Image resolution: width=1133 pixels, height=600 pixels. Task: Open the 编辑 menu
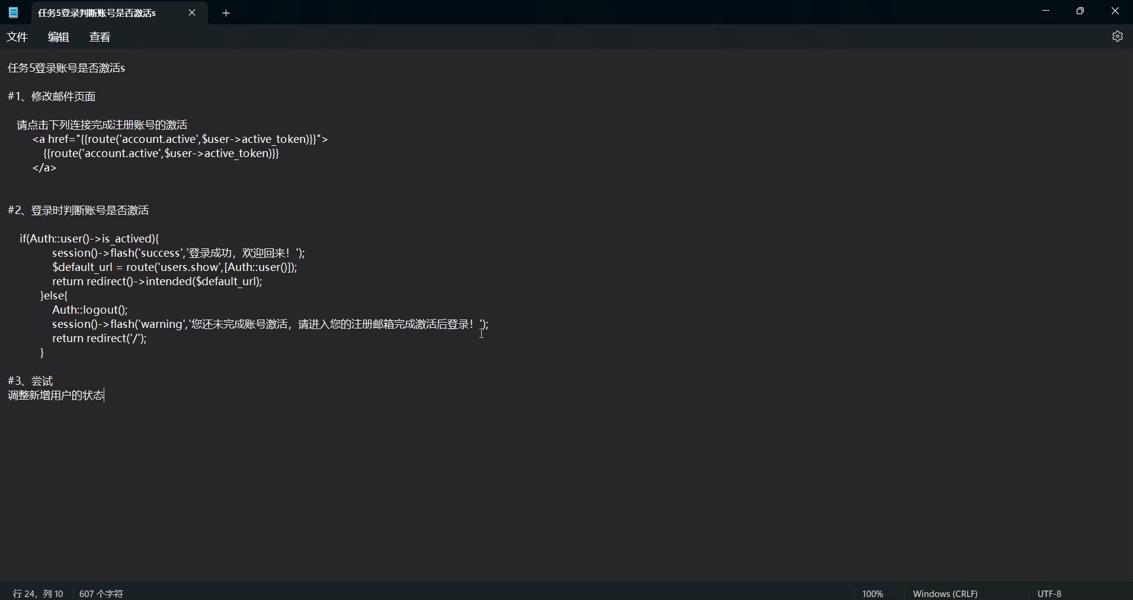click(57, 36)
